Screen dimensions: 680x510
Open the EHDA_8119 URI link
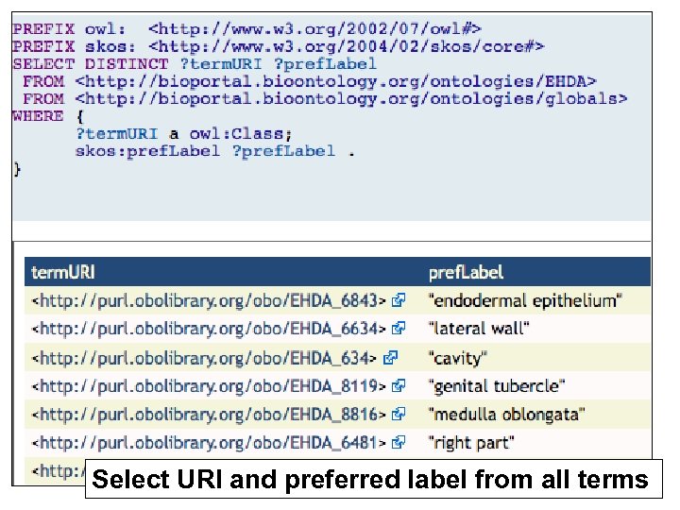point(210,386)
